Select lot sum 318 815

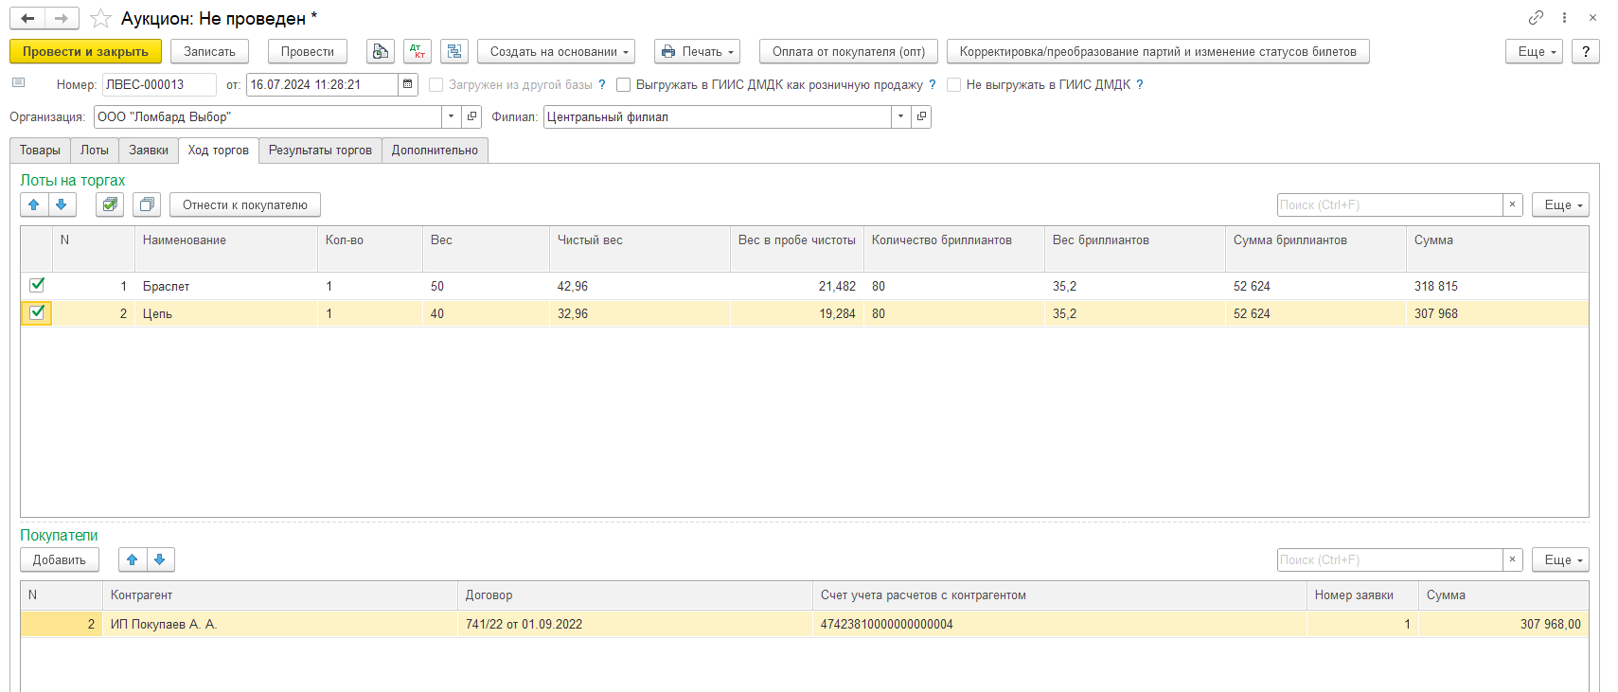(1497, 286)
